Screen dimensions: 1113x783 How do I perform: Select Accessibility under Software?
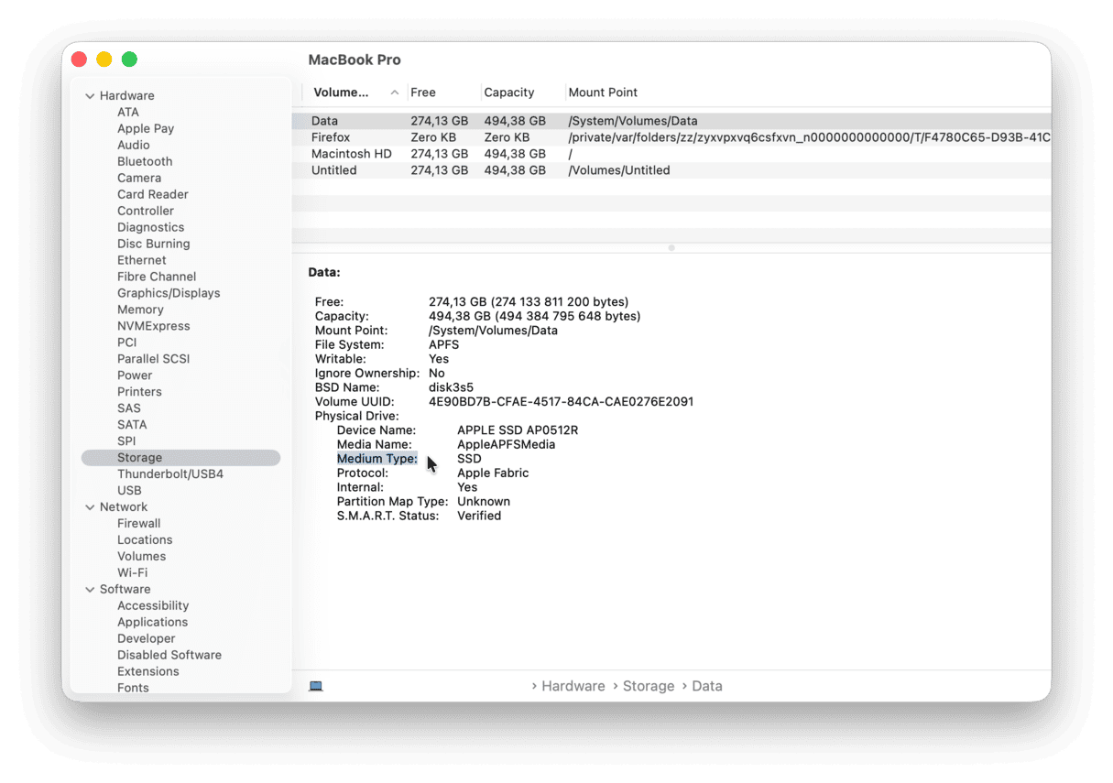(153, 607)
